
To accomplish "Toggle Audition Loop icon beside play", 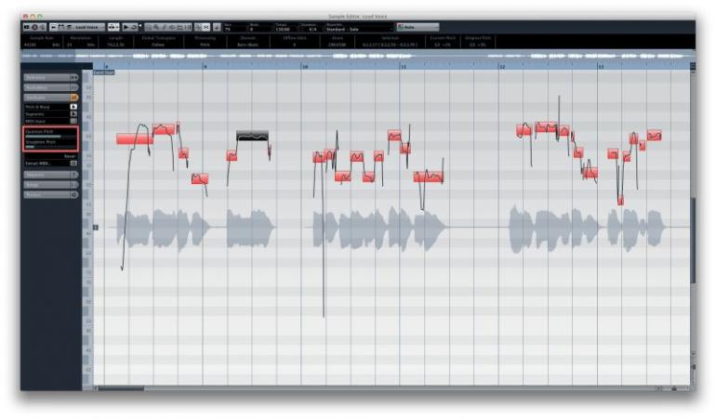I will click(134, 27).
